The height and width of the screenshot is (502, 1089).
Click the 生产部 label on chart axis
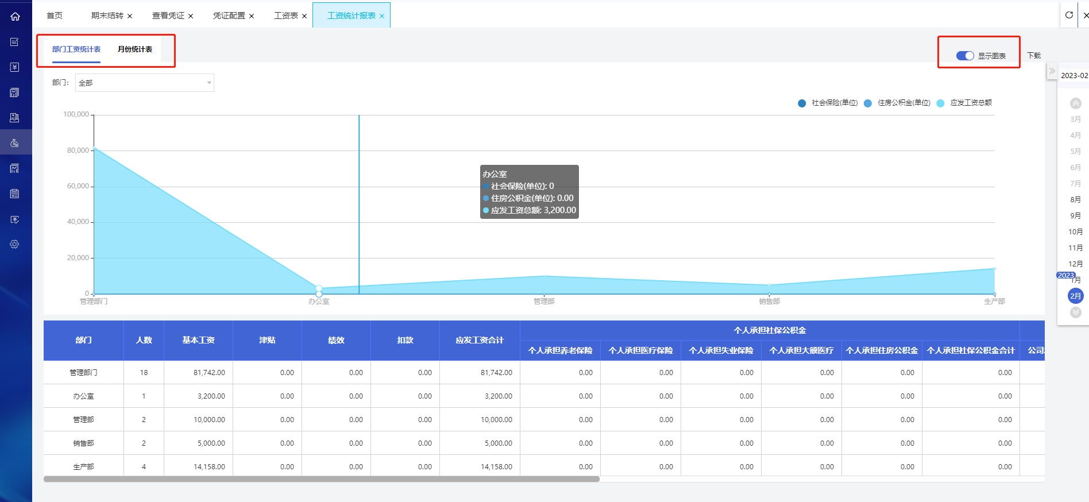pyautogui.click(x=995, y=302)
